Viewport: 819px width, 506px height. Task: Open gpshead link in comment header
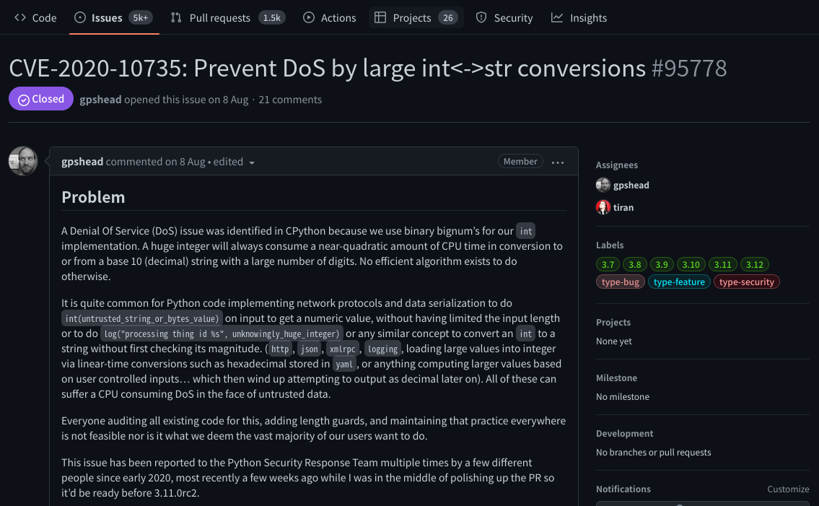(82, 162)
